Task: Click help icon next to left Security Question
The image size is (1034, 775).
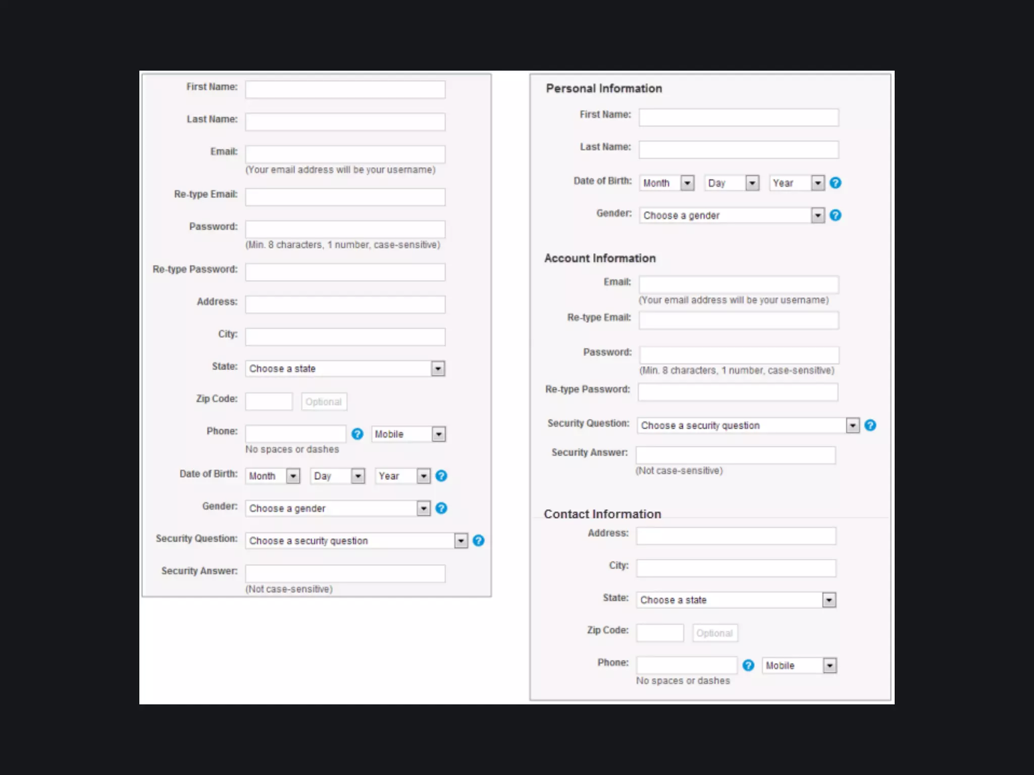Action: 478,541
